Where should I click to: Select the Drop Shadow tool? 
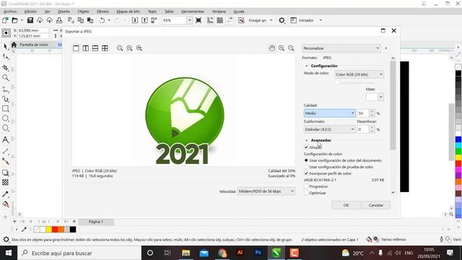tap(5, 173)
